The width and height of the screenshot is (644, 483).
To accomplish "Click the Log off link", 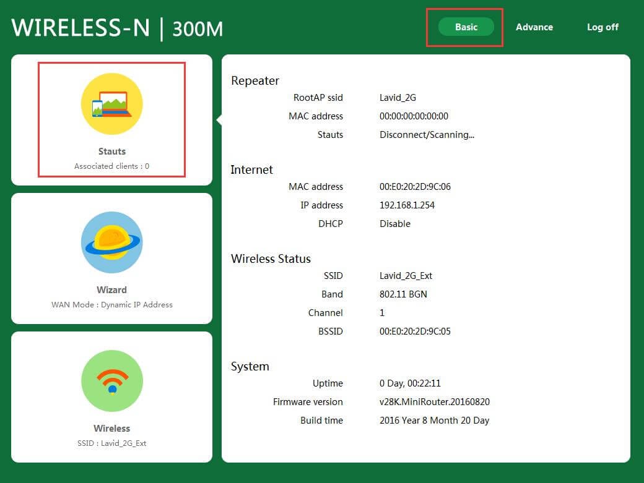I will [x=603, y=27].
